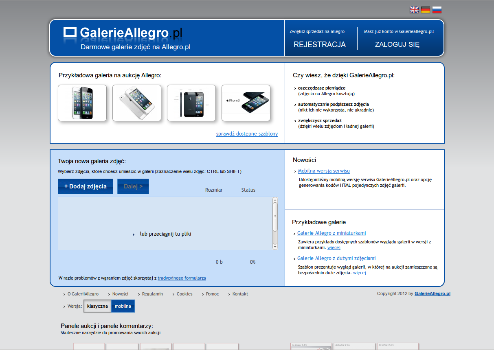Viewport: 494px width, 350px height.
Task: Click the GalerieAllegro.pl logo
Action: point(123,33)
